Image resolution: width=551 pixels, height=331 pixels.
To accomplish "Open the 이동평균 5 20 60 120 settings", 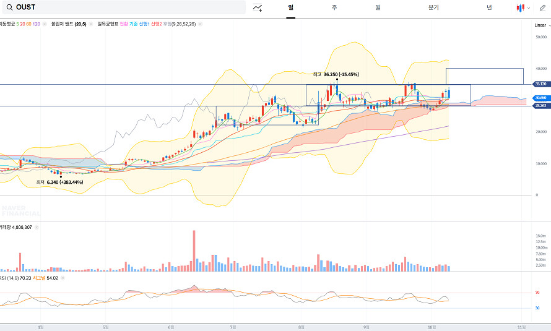I will (20, 24).
